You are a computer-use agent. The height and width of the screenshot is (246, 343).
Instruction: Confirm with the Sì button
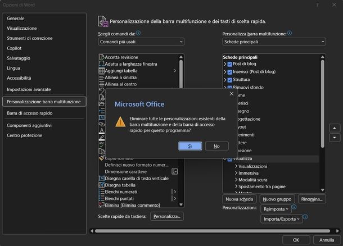190,146
